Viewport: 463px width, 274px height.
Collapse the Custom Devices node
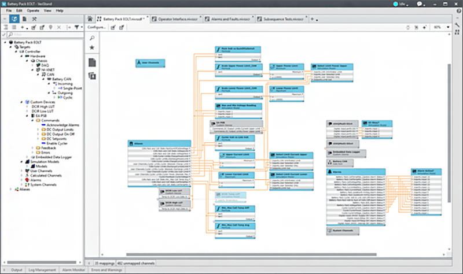21,102
